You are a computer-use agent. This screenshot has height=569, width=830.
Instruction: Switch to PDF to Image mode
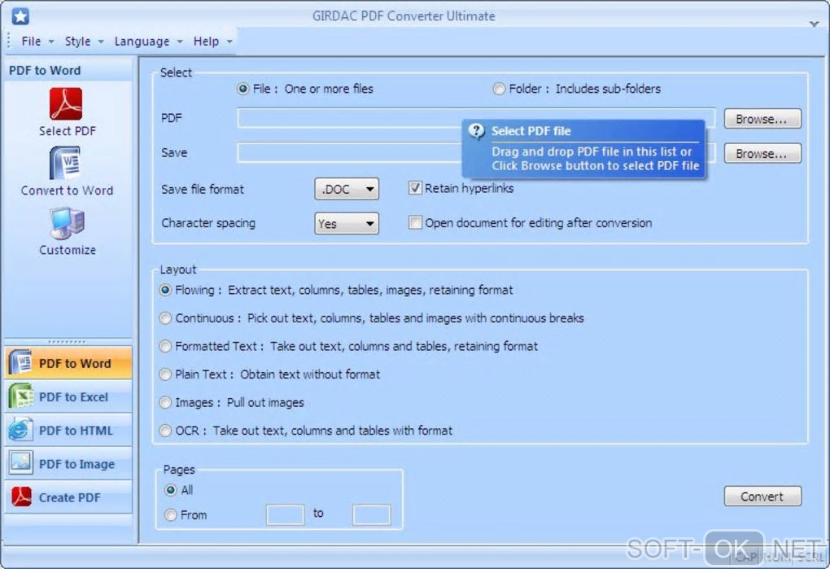(x=68, y=464)
